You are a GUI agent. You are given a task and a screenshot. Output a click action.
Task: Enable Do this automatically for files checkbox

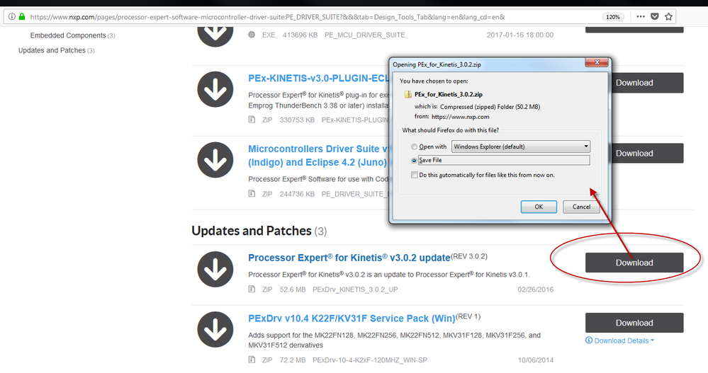tap(414, 175)
